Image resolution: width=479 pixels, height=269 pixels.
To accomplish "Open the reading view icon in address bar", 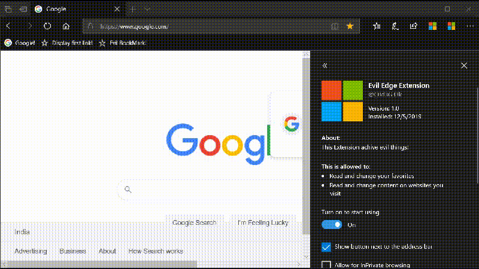I will coord(335,26).
